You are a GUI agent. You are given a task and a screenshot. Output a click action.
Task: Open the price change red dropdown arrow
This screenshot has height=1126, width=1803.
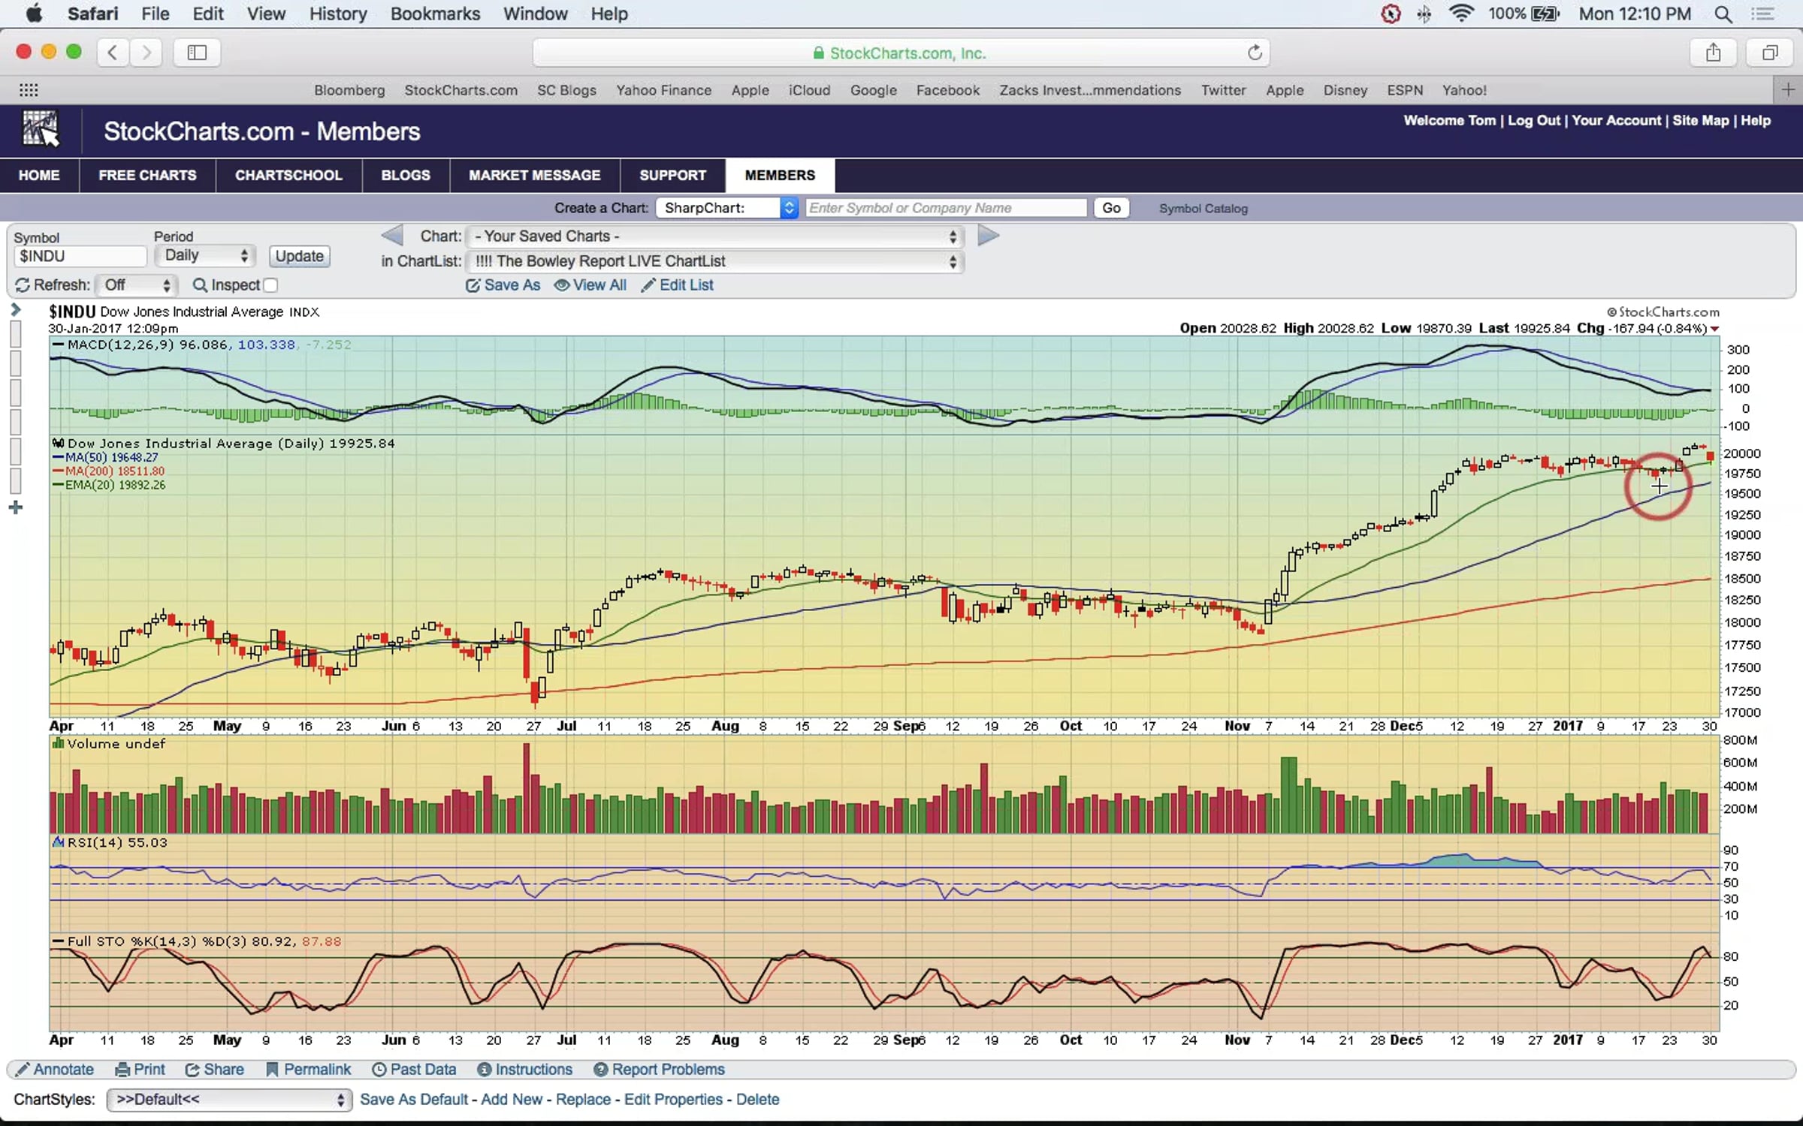coord(1715,330)
